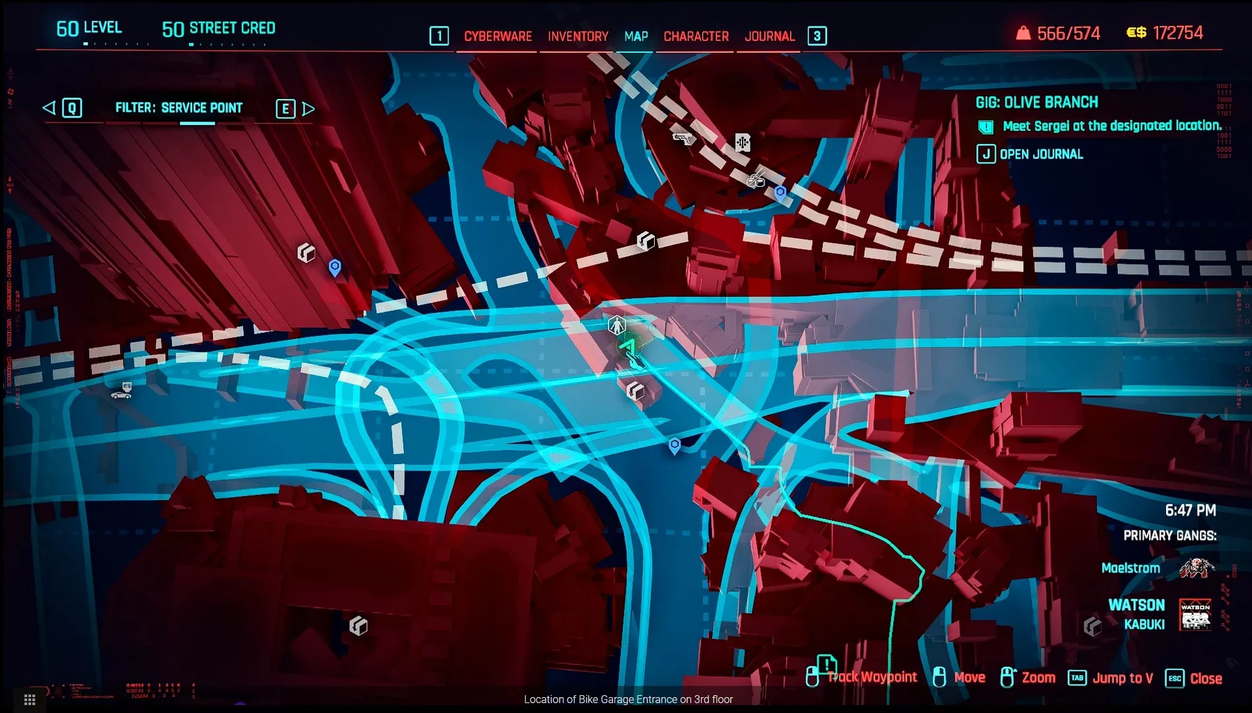The height and width of the screenshot is (713, 1252).
Task: Click the Move mouse icon
Action: pos(939,677)
